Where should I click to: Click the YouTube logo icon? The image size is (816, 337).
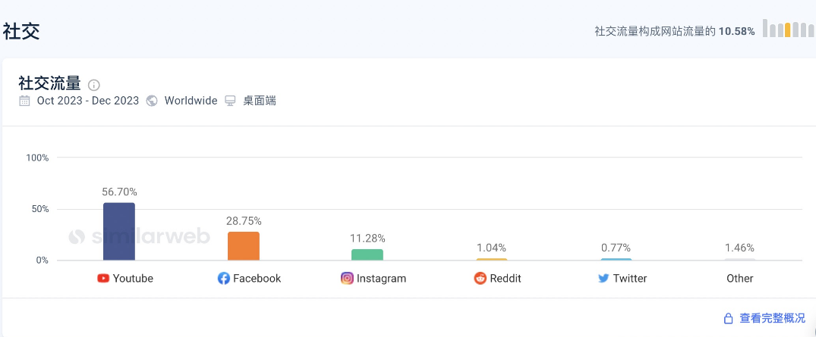(104, 279)
